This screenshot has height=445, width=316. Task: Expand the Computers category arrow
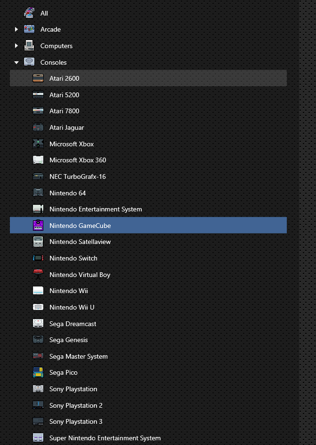click(x=16, y=45)
